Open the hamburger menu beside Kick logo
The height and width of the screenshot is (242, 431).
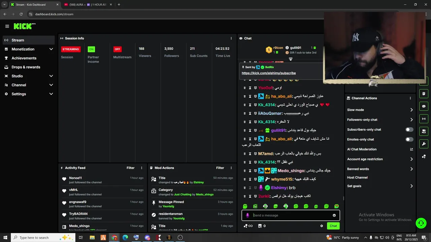[x=7, y=26]
